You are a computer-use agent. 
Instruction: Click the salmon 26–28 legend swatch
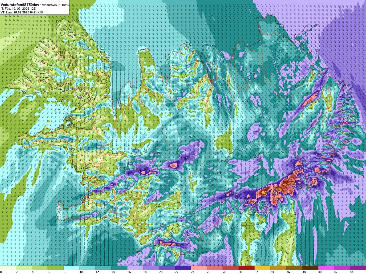pyautogui.click(x=215, y=268)
